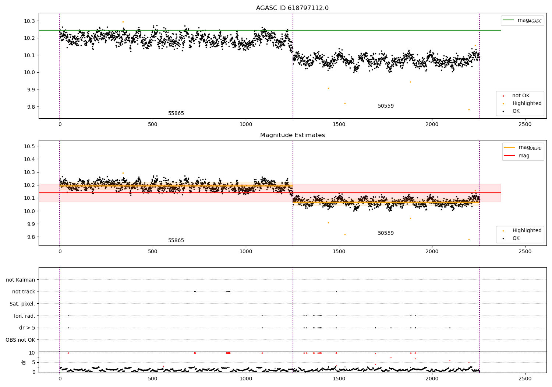Click y-tick 10.3 on AGASC ID plot
The height and width of the screenshot is (387, 552).
(x=29, y=21)
